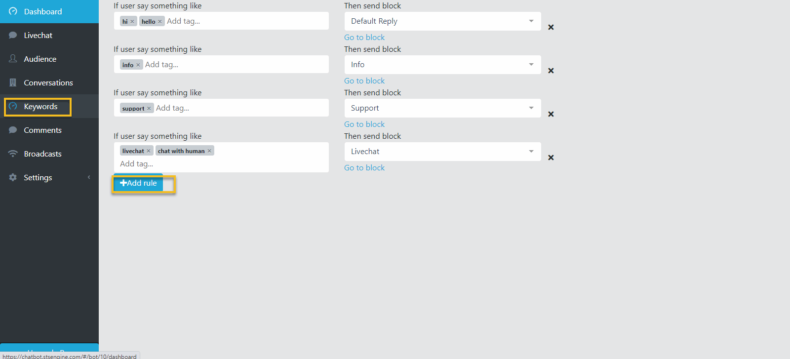Remove the 'support' tag

pos(149,108)
